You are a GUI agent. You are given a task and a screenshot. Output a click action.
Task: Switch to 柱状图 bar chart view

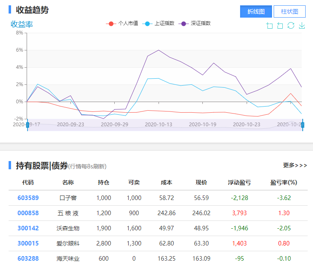(x=290, y=11)
